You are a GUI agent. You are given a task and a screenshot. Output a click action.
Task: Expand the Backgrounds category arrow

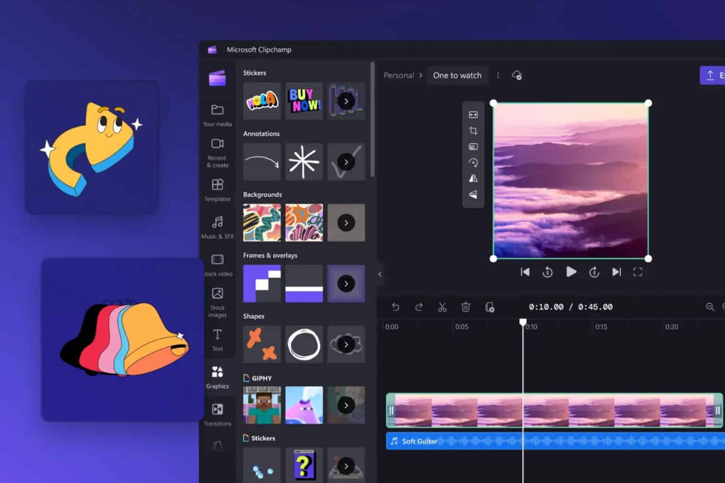(x=346, y=223)
